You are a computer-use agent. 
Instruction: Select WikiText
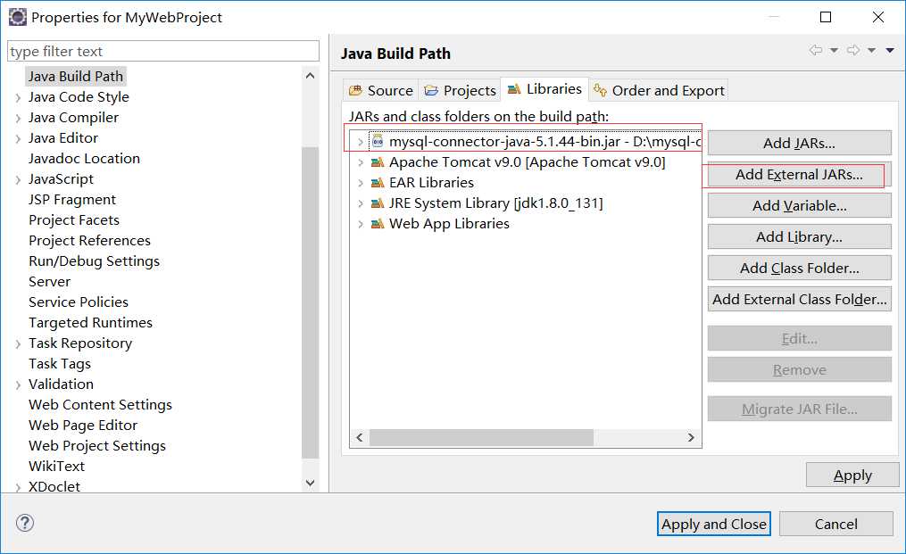click(56, 467)
